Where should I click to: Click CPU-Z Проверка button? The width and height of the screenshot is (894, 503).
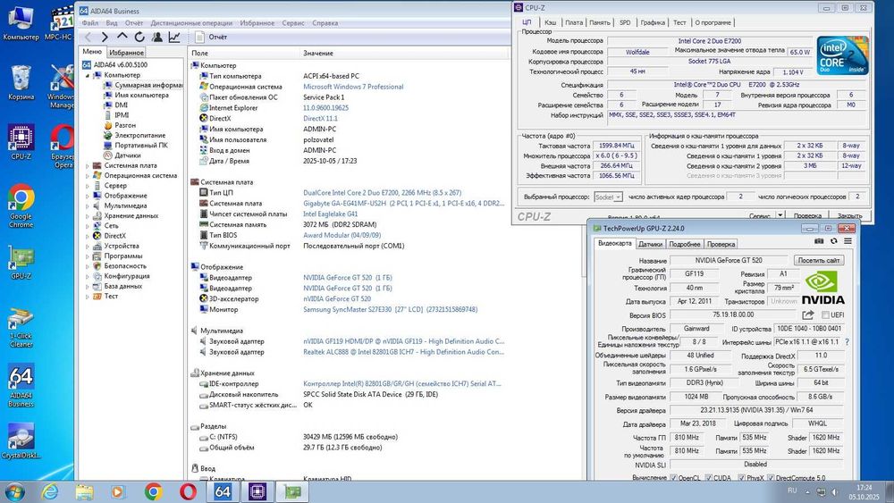tap(807, 216)
